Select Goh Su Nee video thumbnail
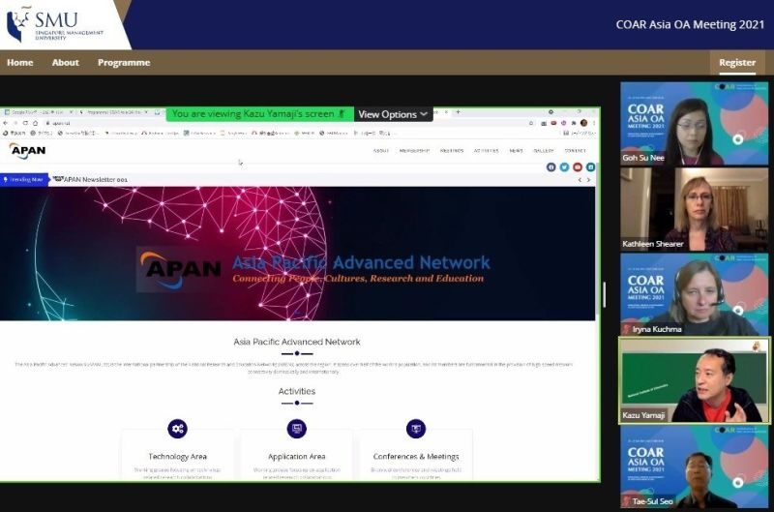Viewport: 774px width, 512px height. pos(694,124)
